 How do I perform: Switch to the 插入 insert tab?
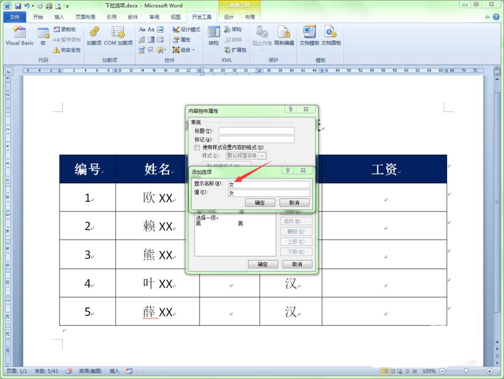[59, 17]
